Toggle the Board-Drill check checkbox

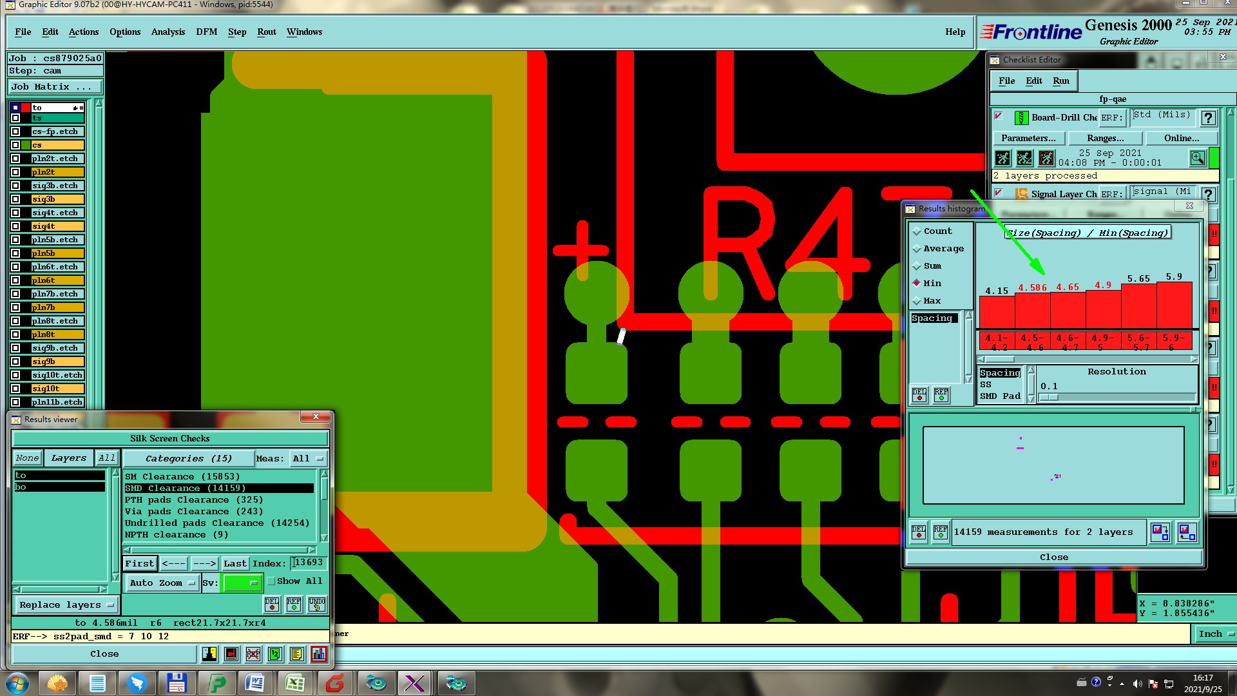coord(999,116)
